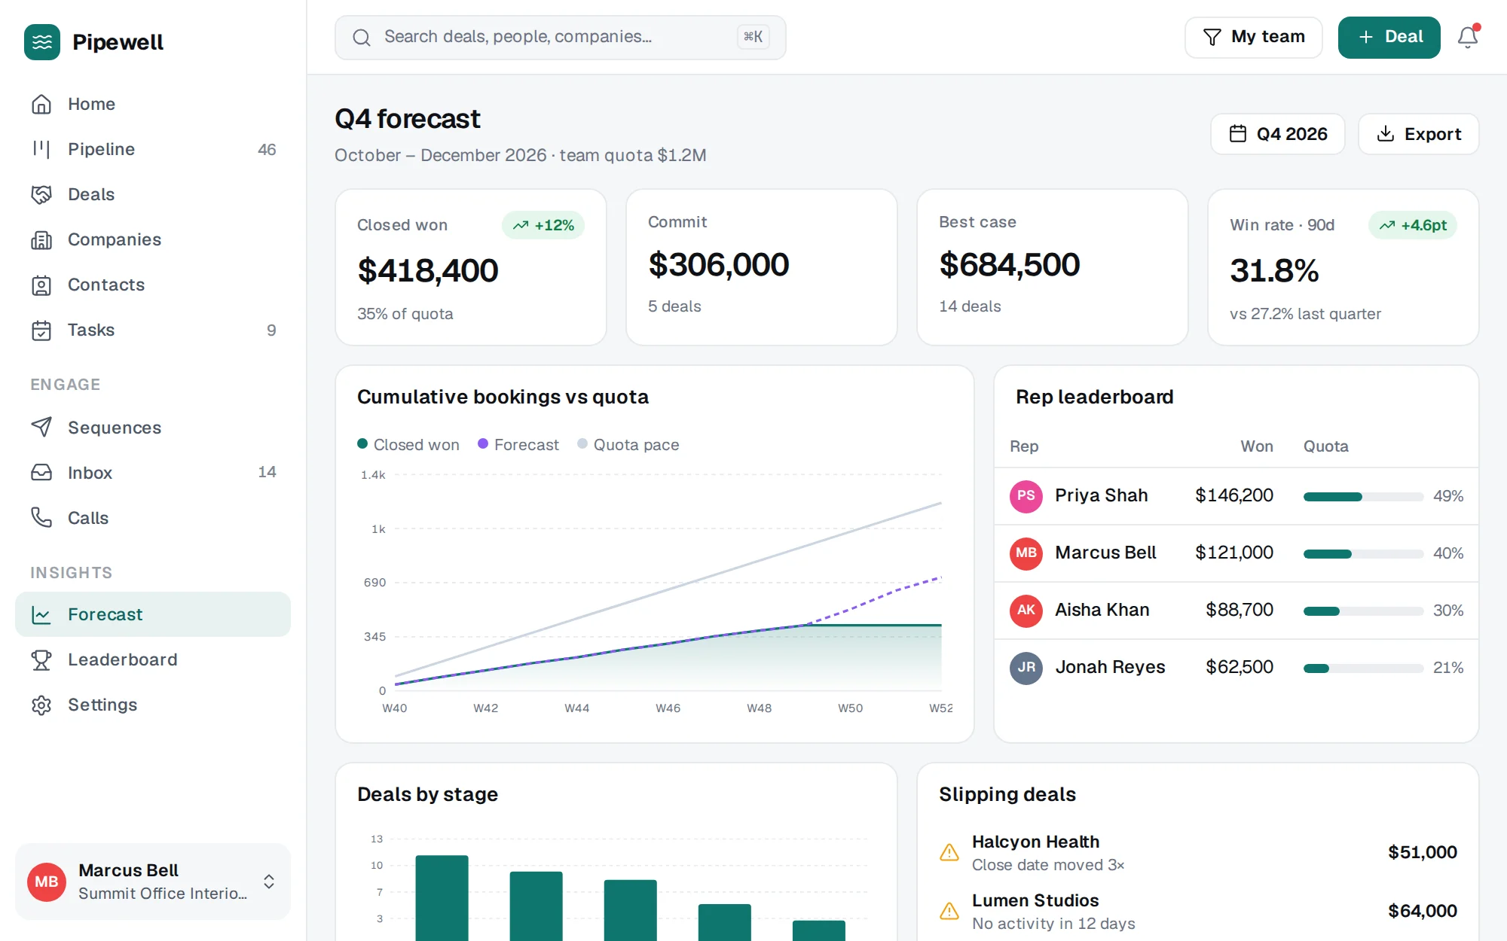Click the $64,000 Lumen Studios amount

[1423, 911]
